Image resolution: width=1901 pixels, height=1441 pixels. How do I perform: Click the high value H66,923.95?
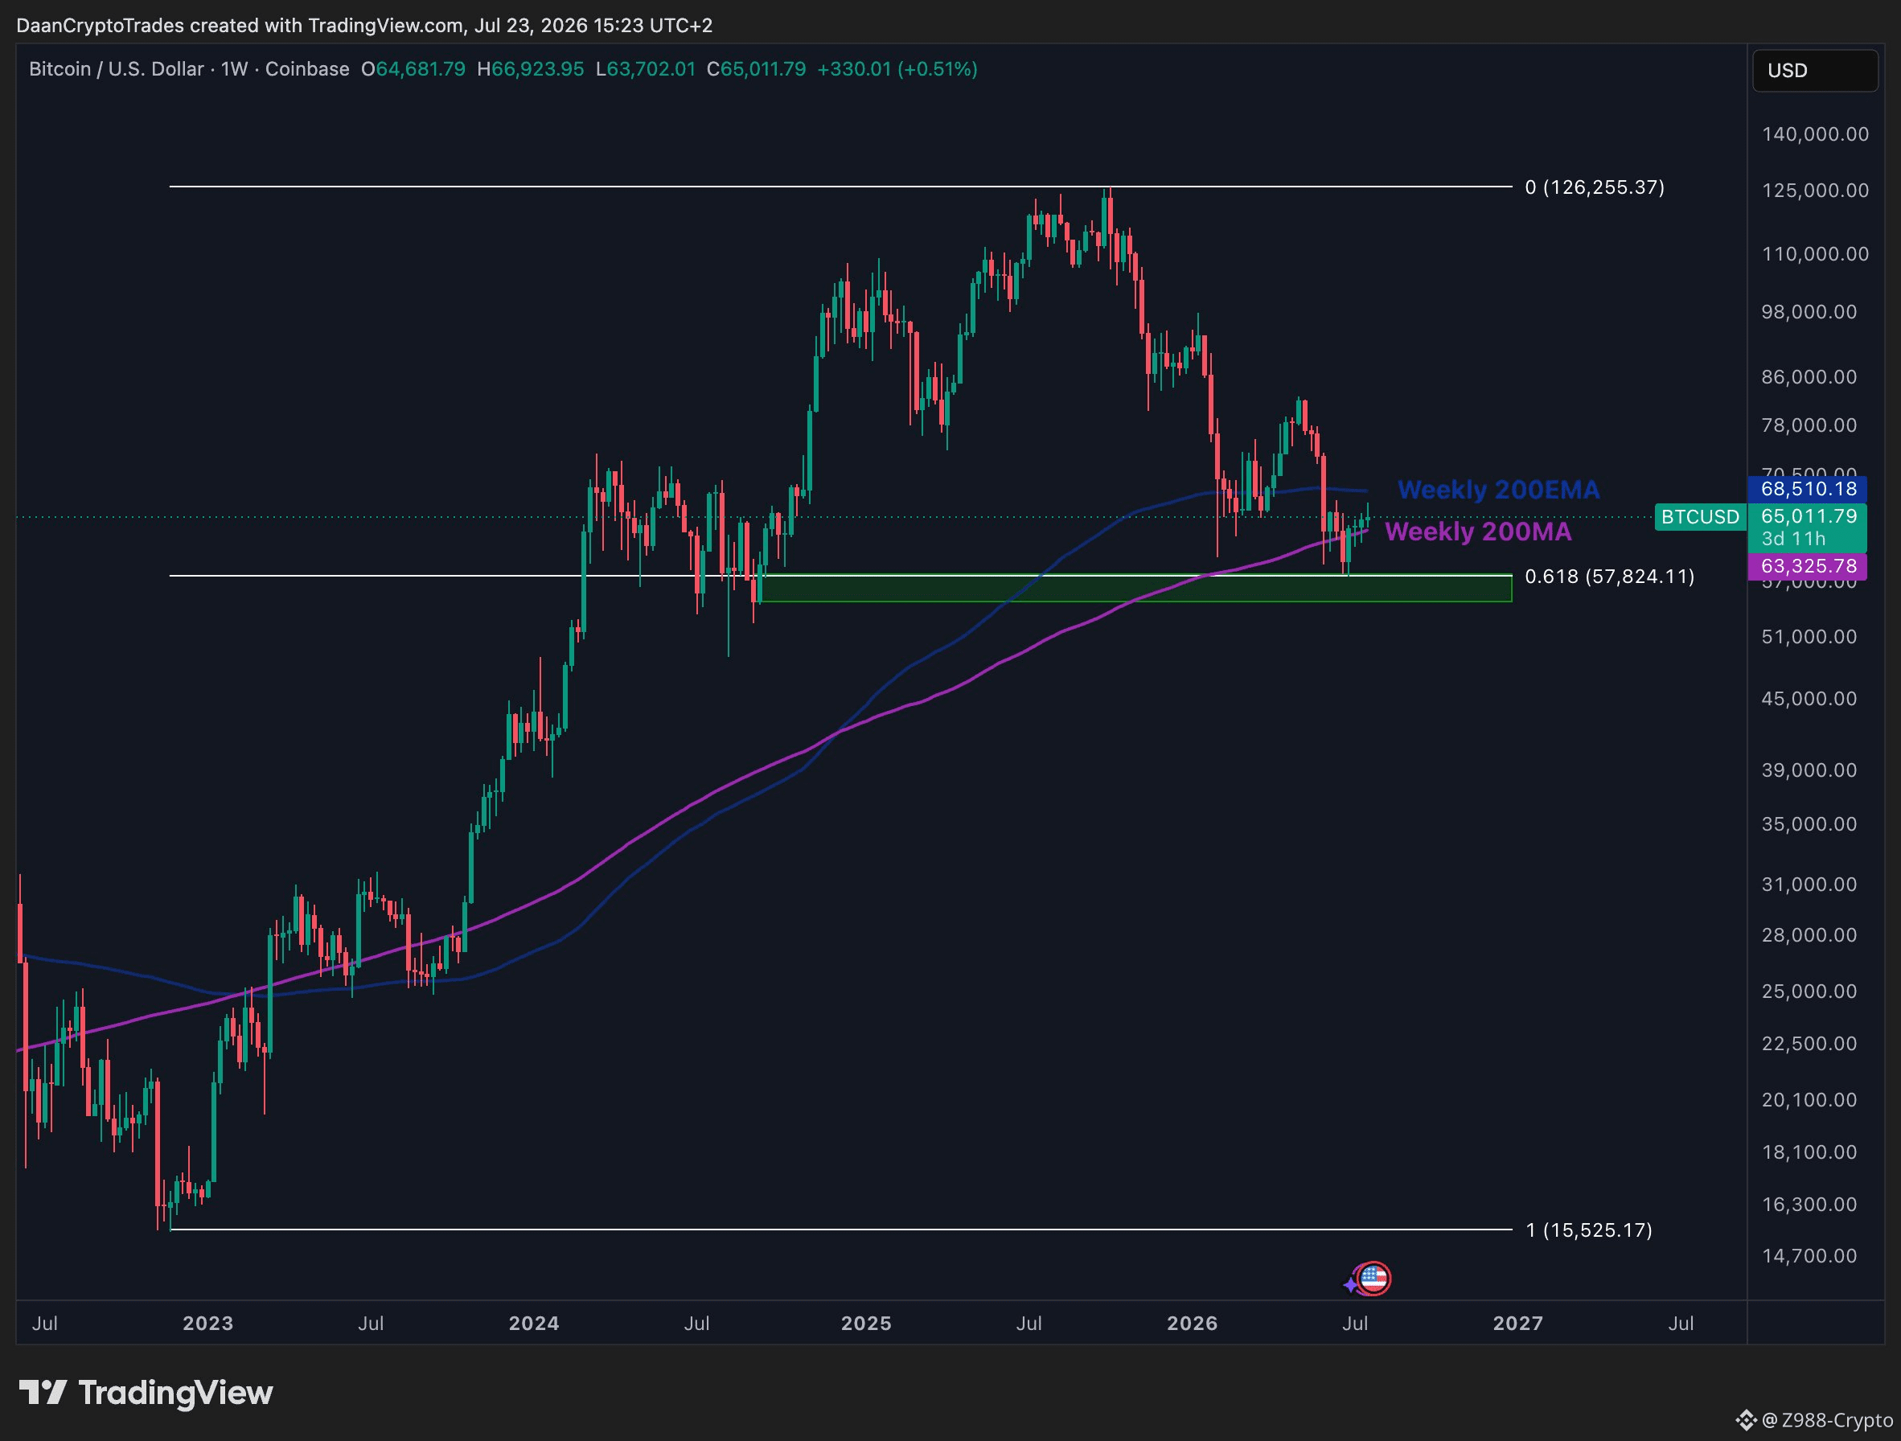click(530, 68)
